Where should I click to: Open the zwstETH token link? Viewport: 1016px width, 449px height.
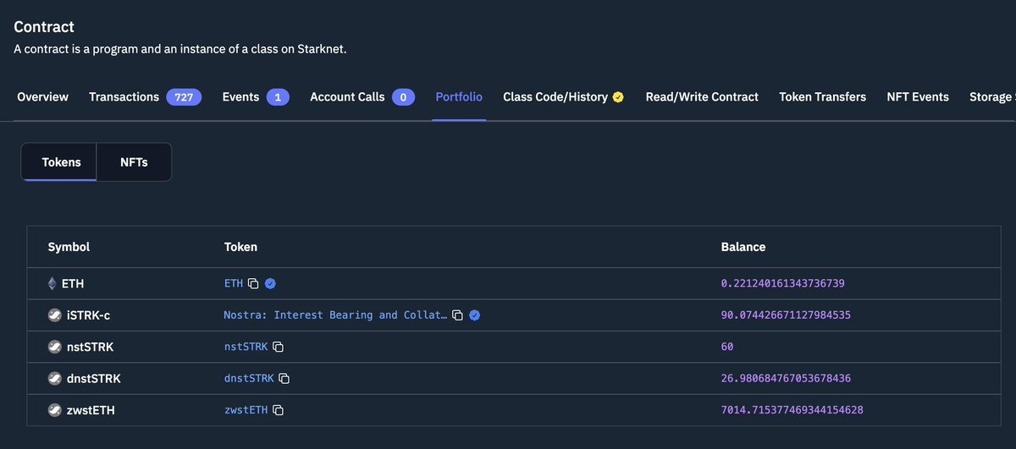(246, 410)
